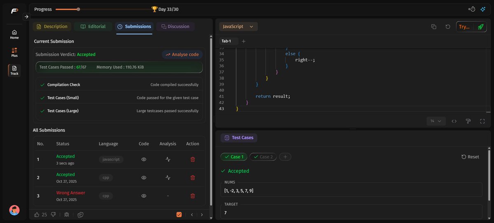Delete the Wrong Answer submission
This screenshot has width=494, height=223.
(193, 196)
